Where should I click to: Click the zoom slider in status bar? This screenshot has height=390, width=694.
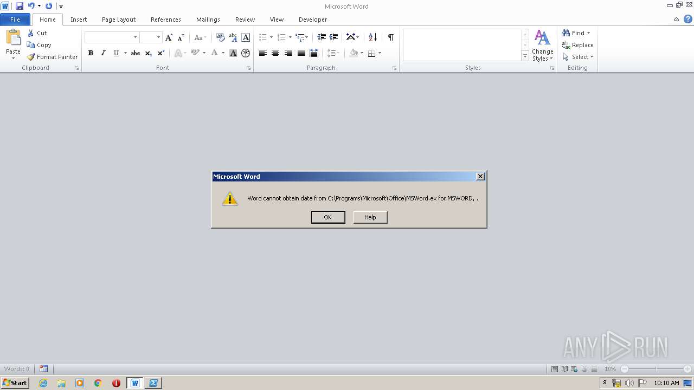click(656, 369)
